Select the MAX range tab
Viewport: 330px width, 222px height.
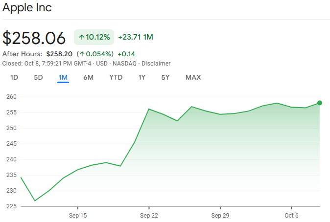pyautogui.click(x=193, y=77)
